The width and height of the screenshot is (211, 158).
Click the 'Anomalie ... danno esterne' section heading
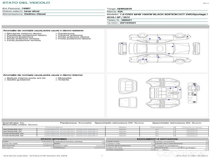(44, 31)
